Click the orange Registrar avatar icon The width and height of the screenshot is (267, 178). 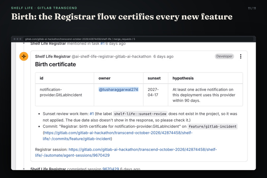point(24,56)
